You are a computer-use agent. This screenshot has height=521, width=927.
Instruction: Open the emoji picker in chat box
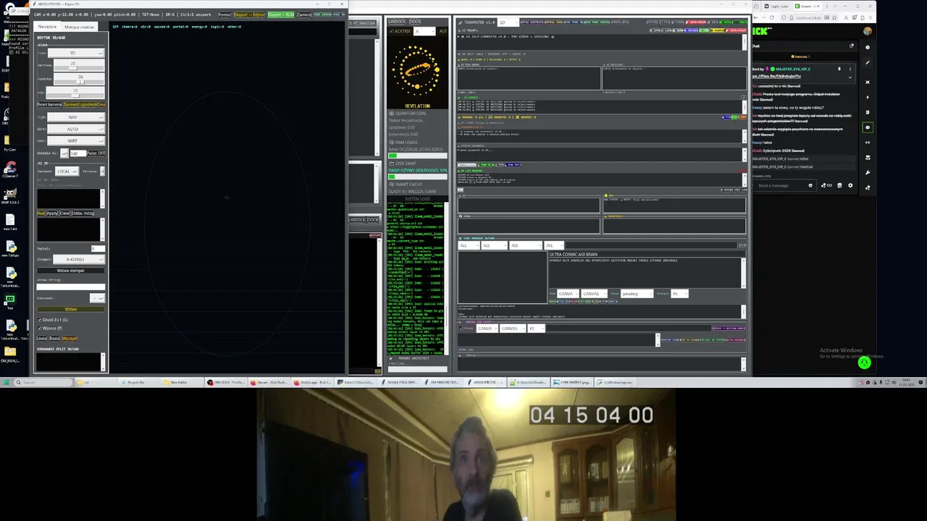810,185
